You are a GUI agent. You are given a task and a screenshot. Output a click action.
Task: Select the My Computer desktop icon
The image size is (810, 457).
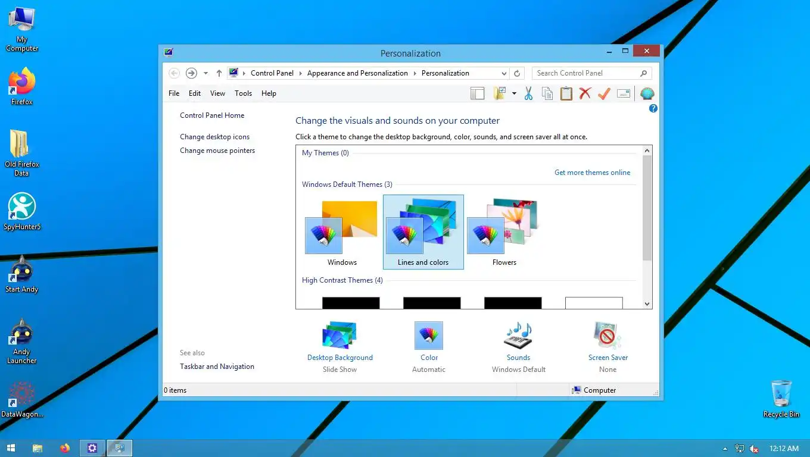(22, 29)
